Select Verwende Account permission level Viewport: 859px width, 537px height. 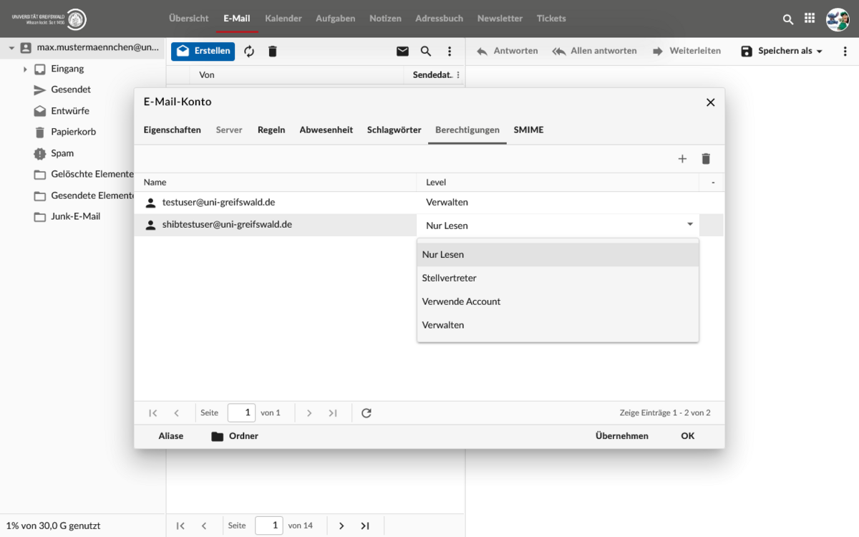pos(461,301)
